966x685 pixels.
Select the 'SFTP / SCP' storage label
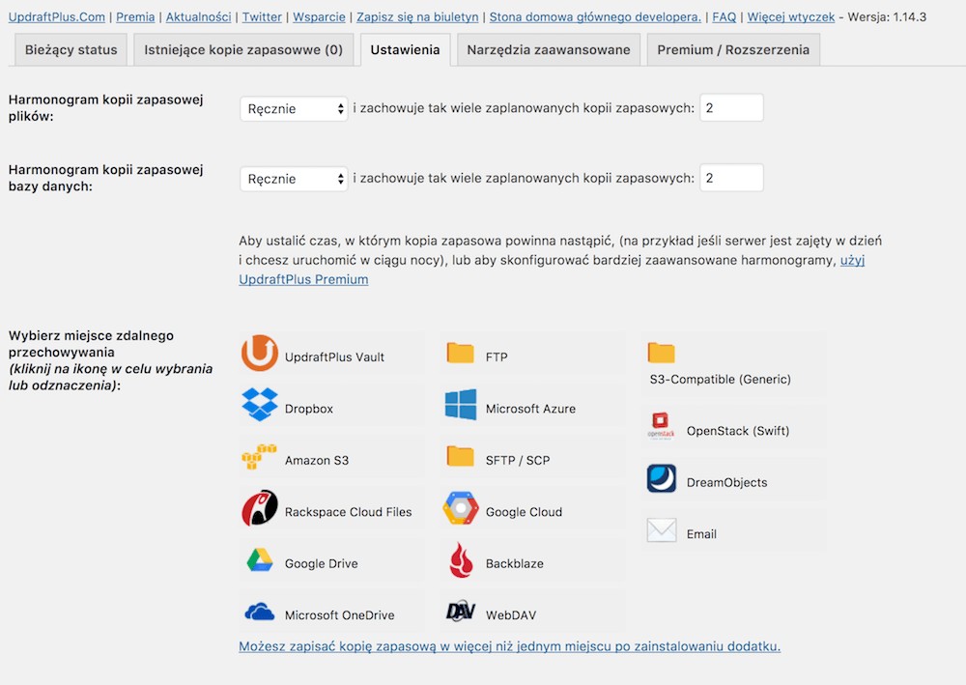pos(518,461)
